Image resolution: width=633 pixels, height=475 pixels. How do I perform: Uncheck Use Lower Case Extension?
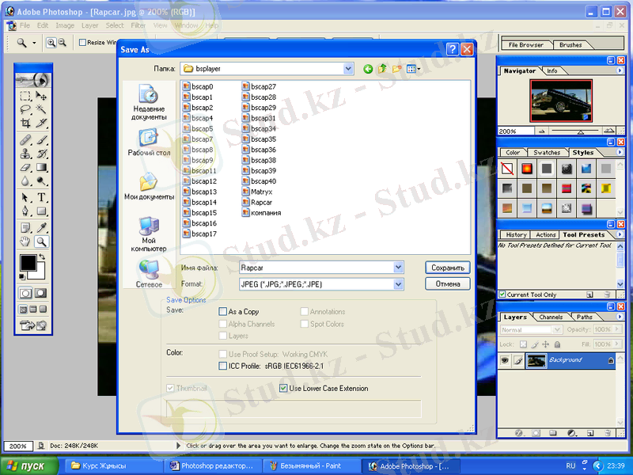[x=284, y=389]
